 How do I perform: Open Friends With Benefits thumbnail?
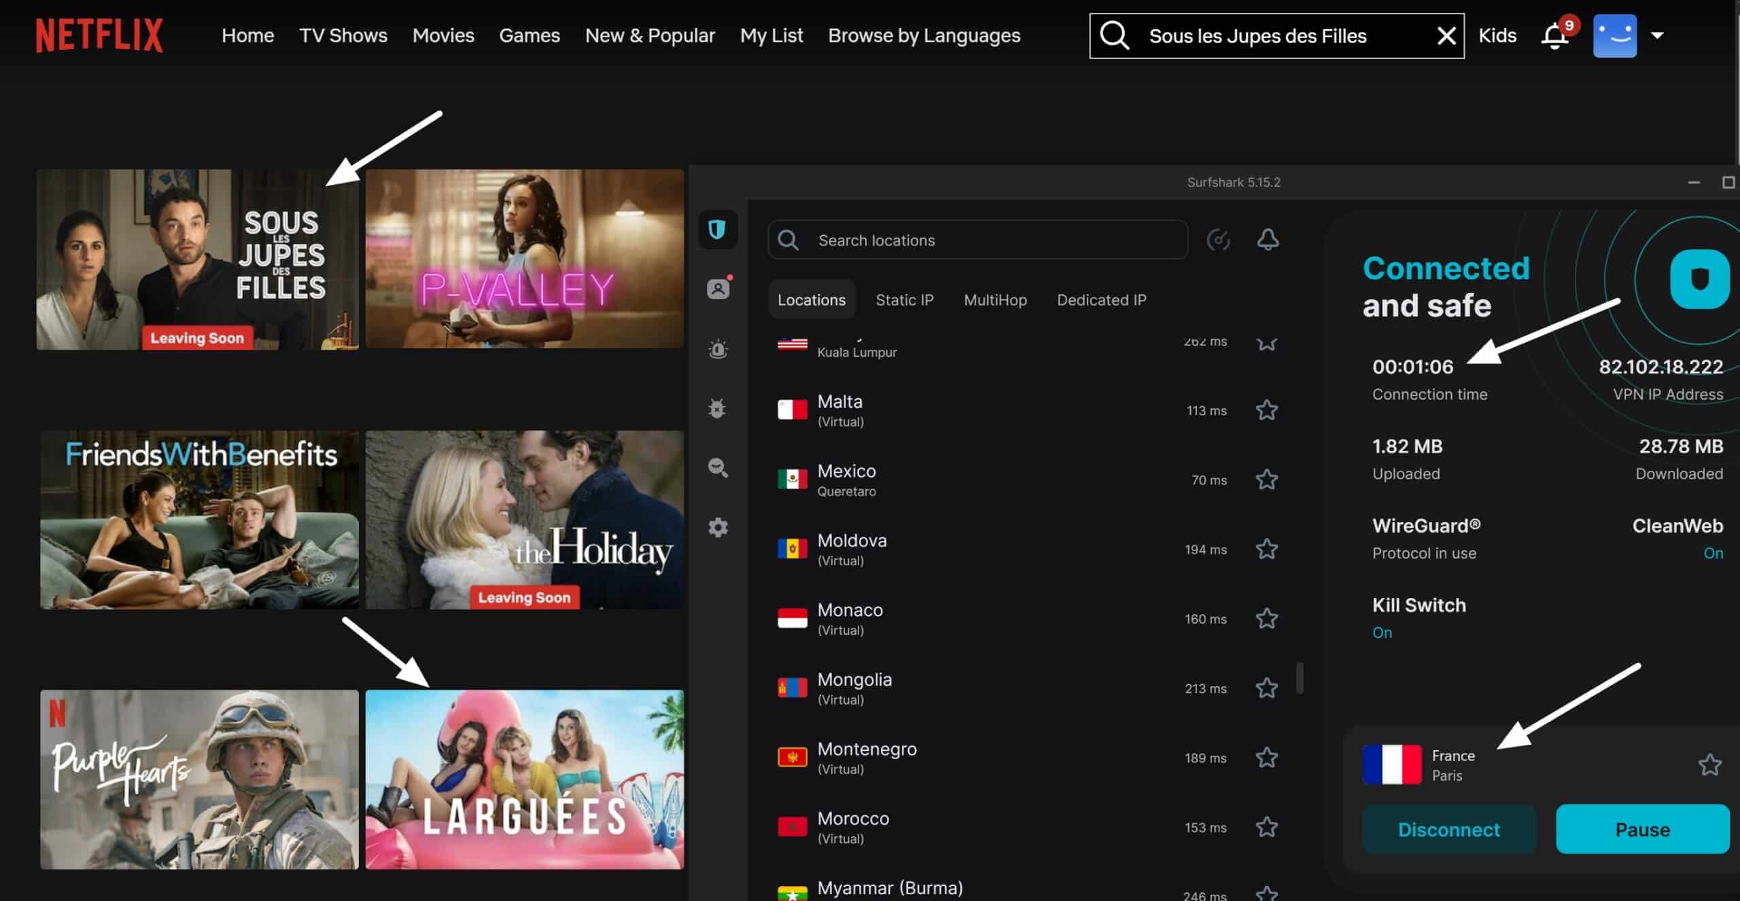(x=199, y=520)
